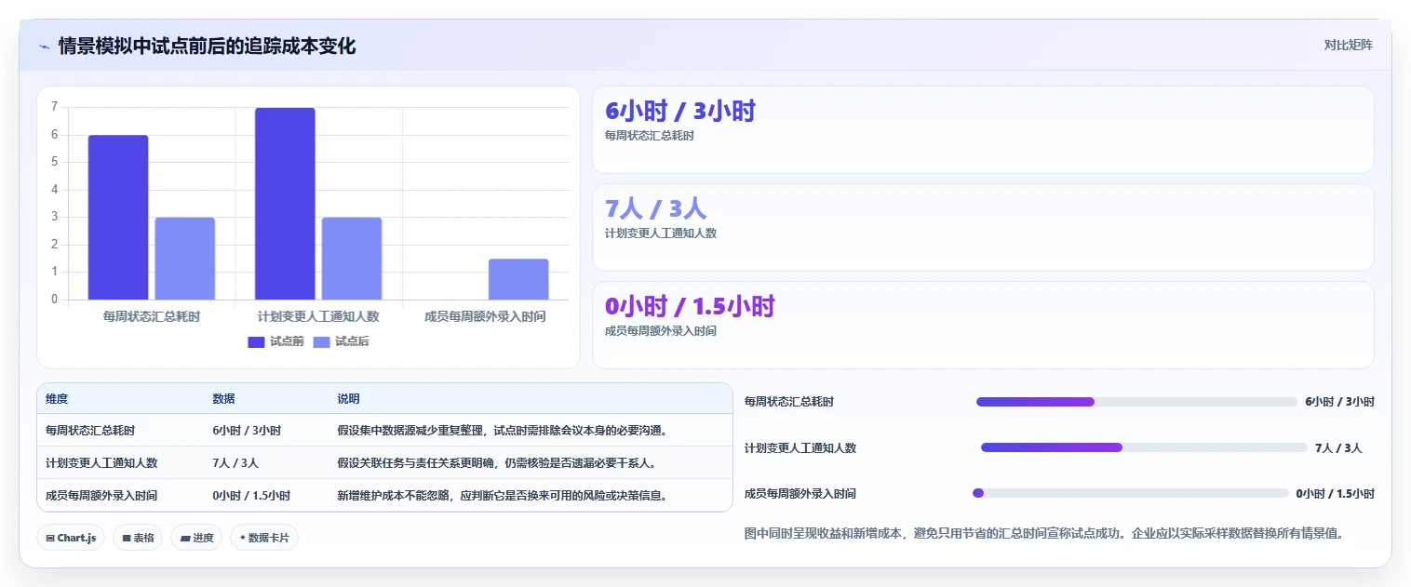Click the table cell reading 7人 / 3人
This screenshot has width=1411, height=587.
[x=235, y=463]
